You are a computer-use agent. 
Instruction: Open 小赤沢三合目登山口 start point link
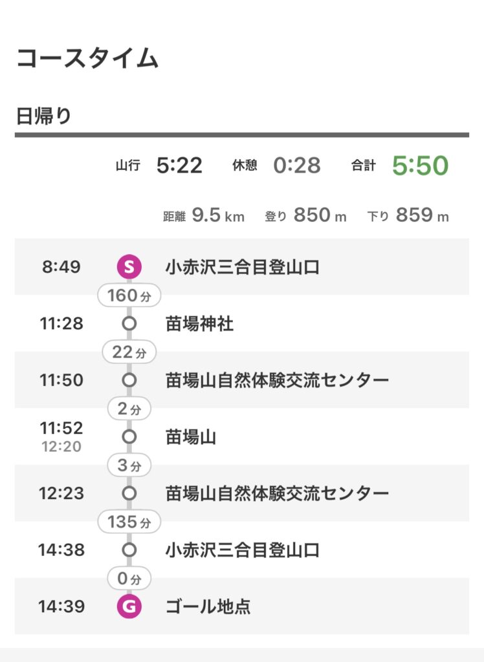242,267
